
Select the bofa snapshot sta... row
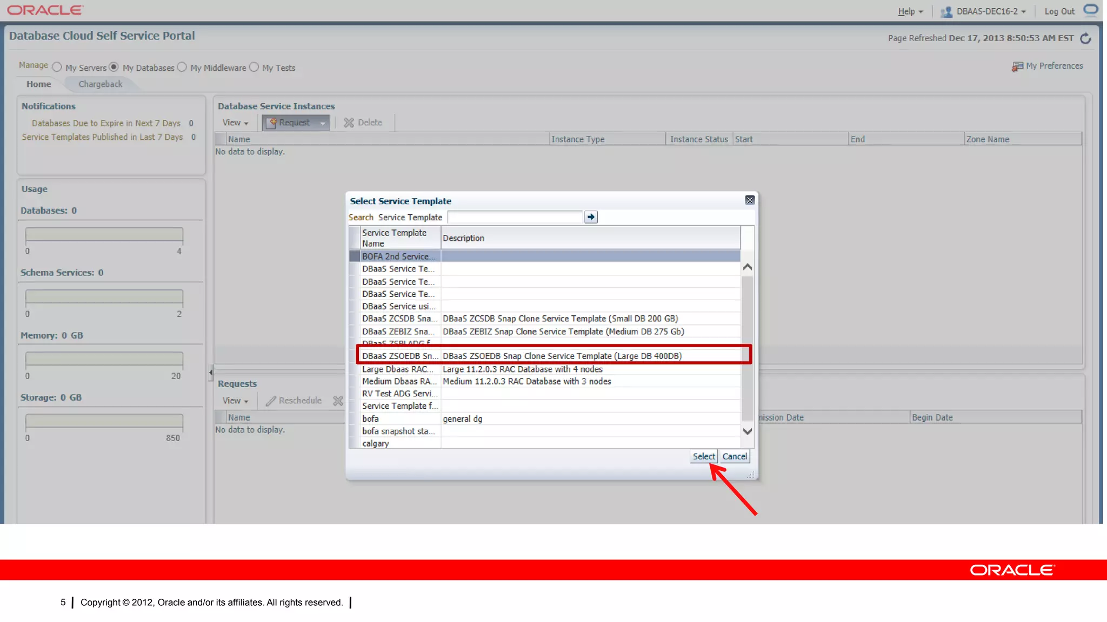point(545,431)
